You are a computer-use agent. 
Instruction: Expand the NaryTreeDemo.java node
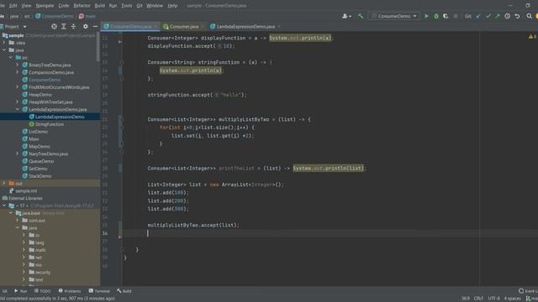point(17,154)
